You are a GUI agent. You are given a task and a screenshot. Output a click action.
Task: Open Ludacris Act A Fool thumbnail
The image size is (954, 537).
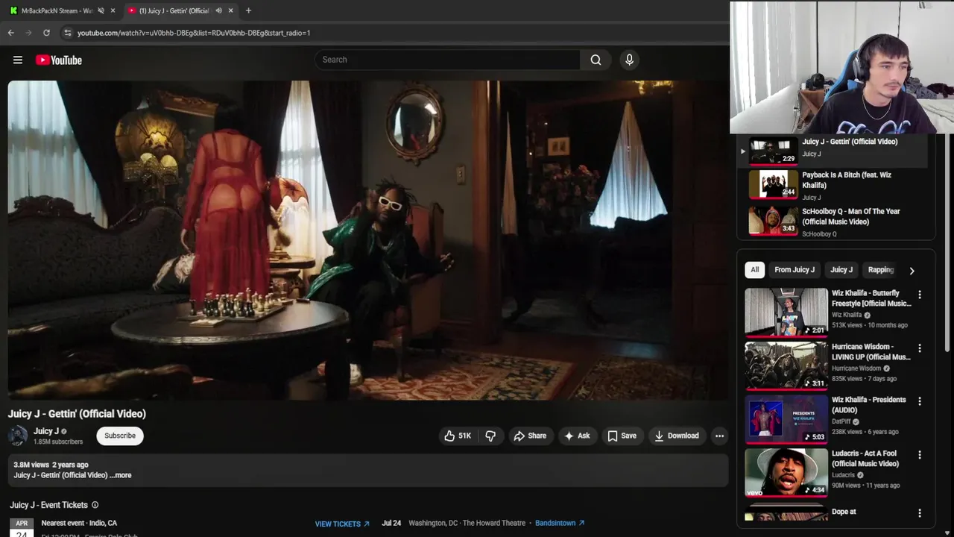(x=786, y=472)
